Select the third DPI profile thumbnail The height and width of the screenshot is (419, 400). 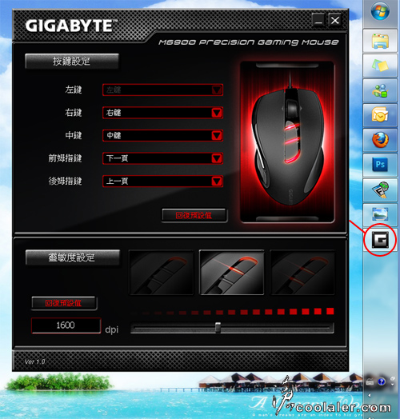[x=302, y=273]
